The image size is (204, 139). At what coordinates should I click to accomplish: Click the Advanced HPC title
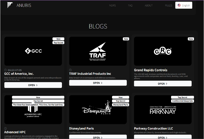pyautogui.click(x=15, y=132)
